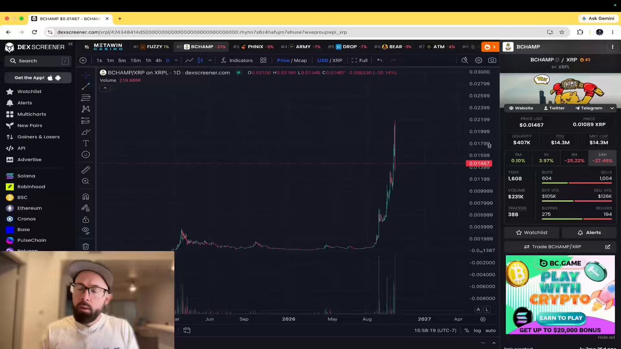Activate the magnet snap mode
Image resolution: width=621 pixels, height=349 pixels.
point(86,196)
